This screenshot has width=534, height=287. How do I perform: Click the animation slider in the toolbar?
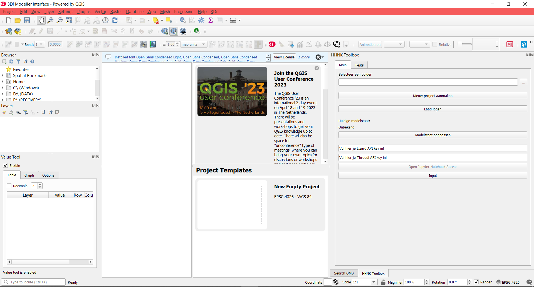(465, 44)
